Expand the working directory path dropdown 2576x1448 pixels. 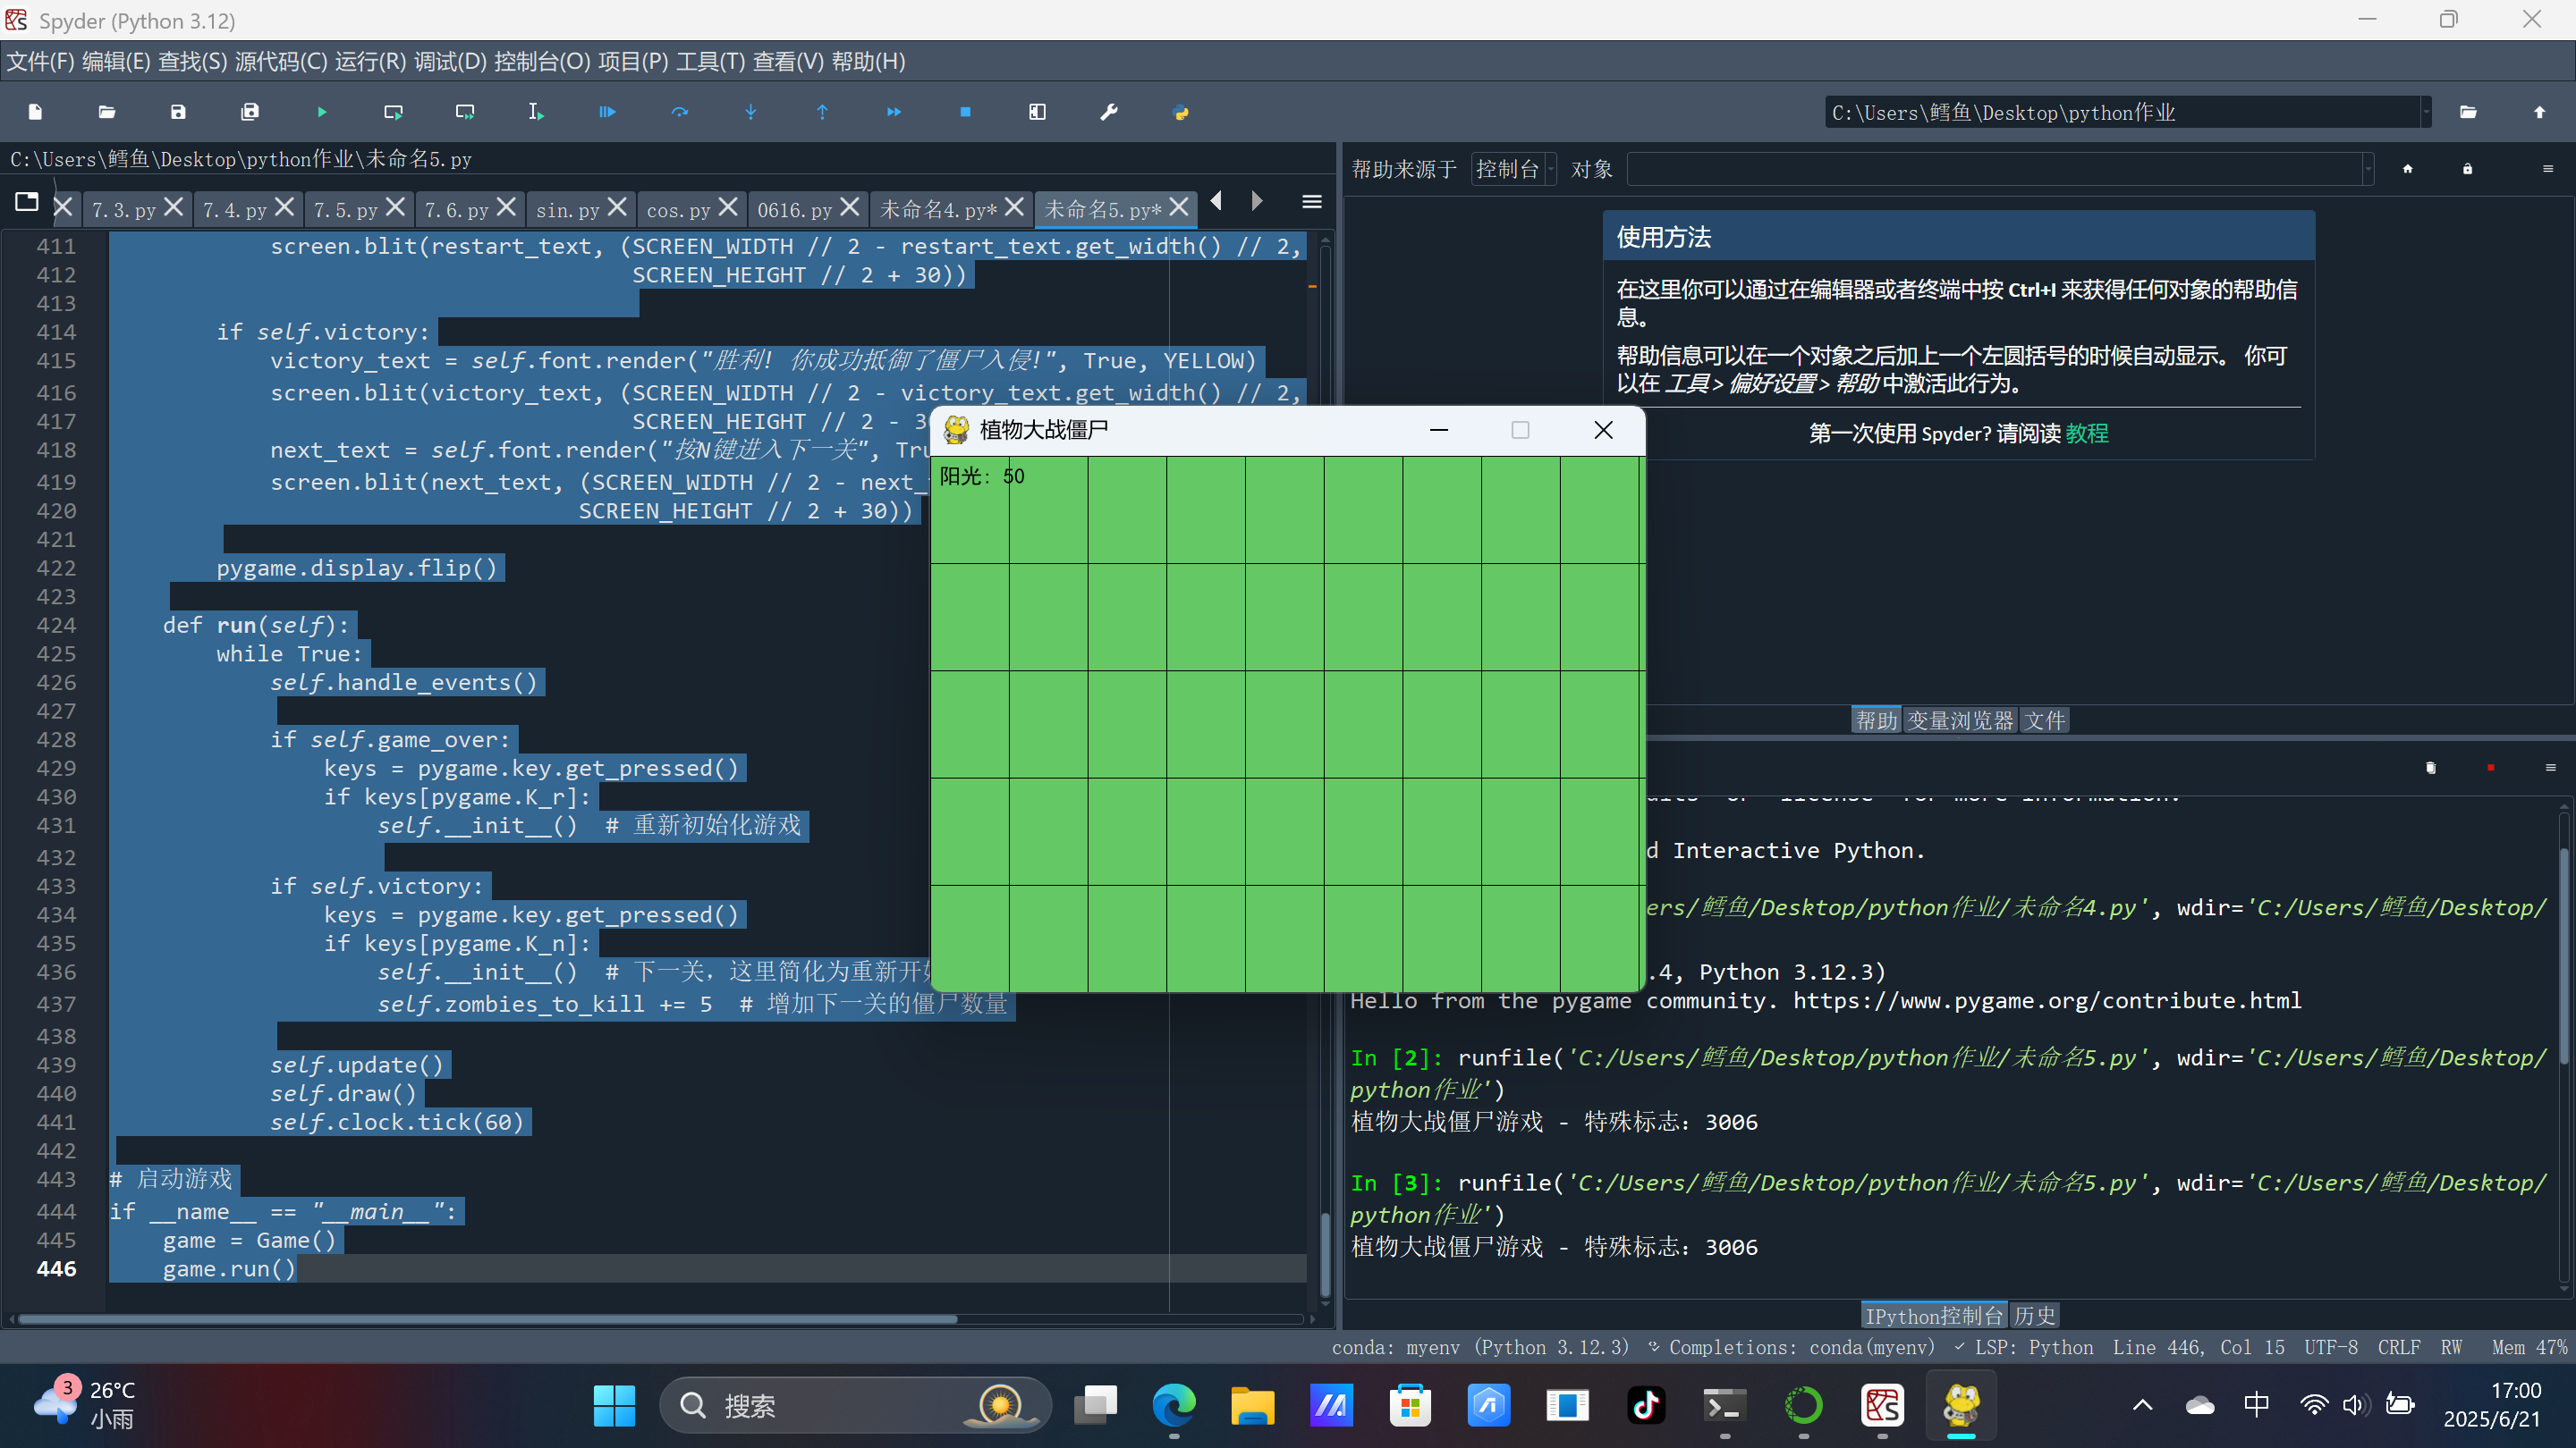[2425, 112]
